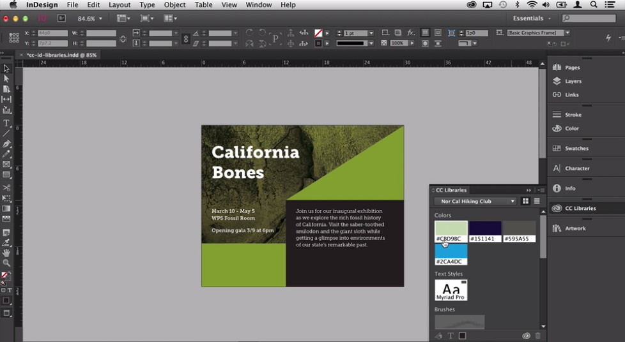Select the Scissors tool
625x342 pixels.
pyautogui.click(x=6, y=188)
